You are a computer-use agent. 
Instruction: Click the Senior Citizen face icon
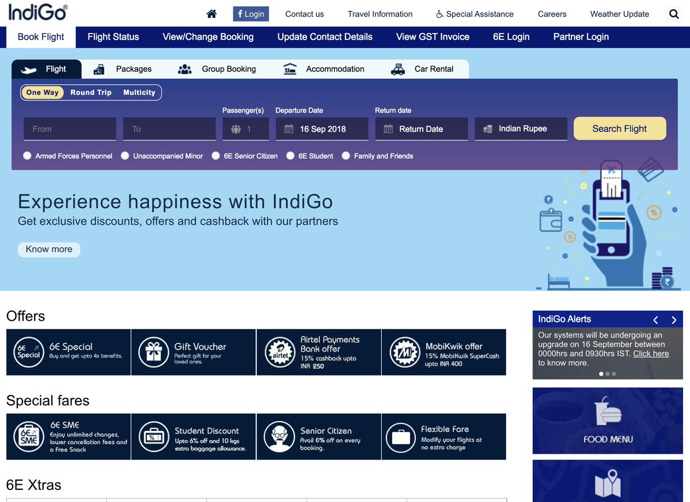point(279,437)
